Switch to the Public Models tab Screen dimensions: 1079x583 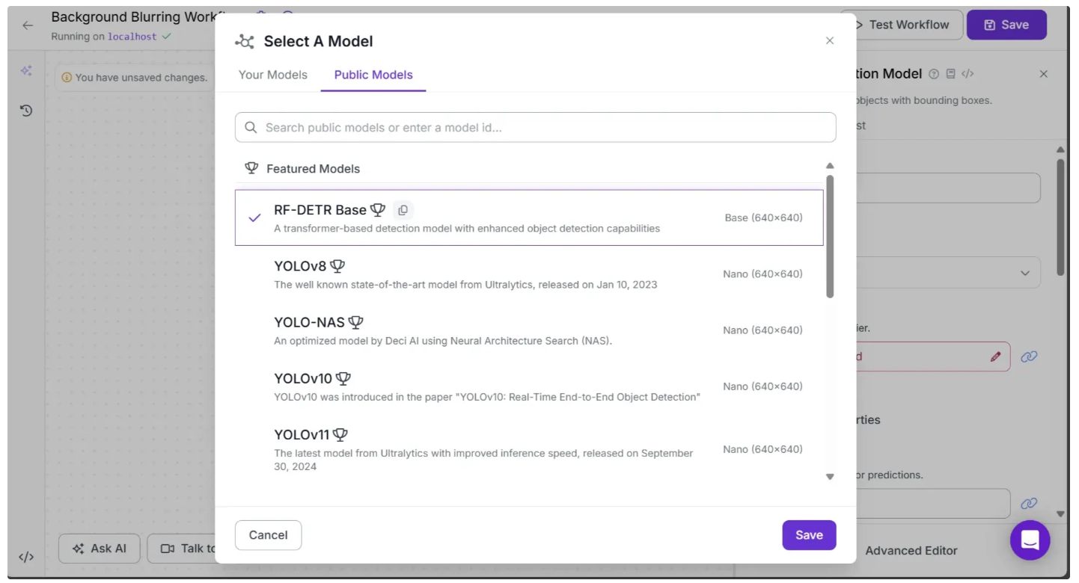point(373,75)
